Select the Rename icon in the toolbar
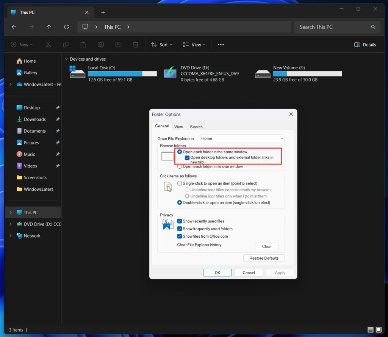This screenshot has height=337, width=388. pyautogui.click(x=100, y=44)
